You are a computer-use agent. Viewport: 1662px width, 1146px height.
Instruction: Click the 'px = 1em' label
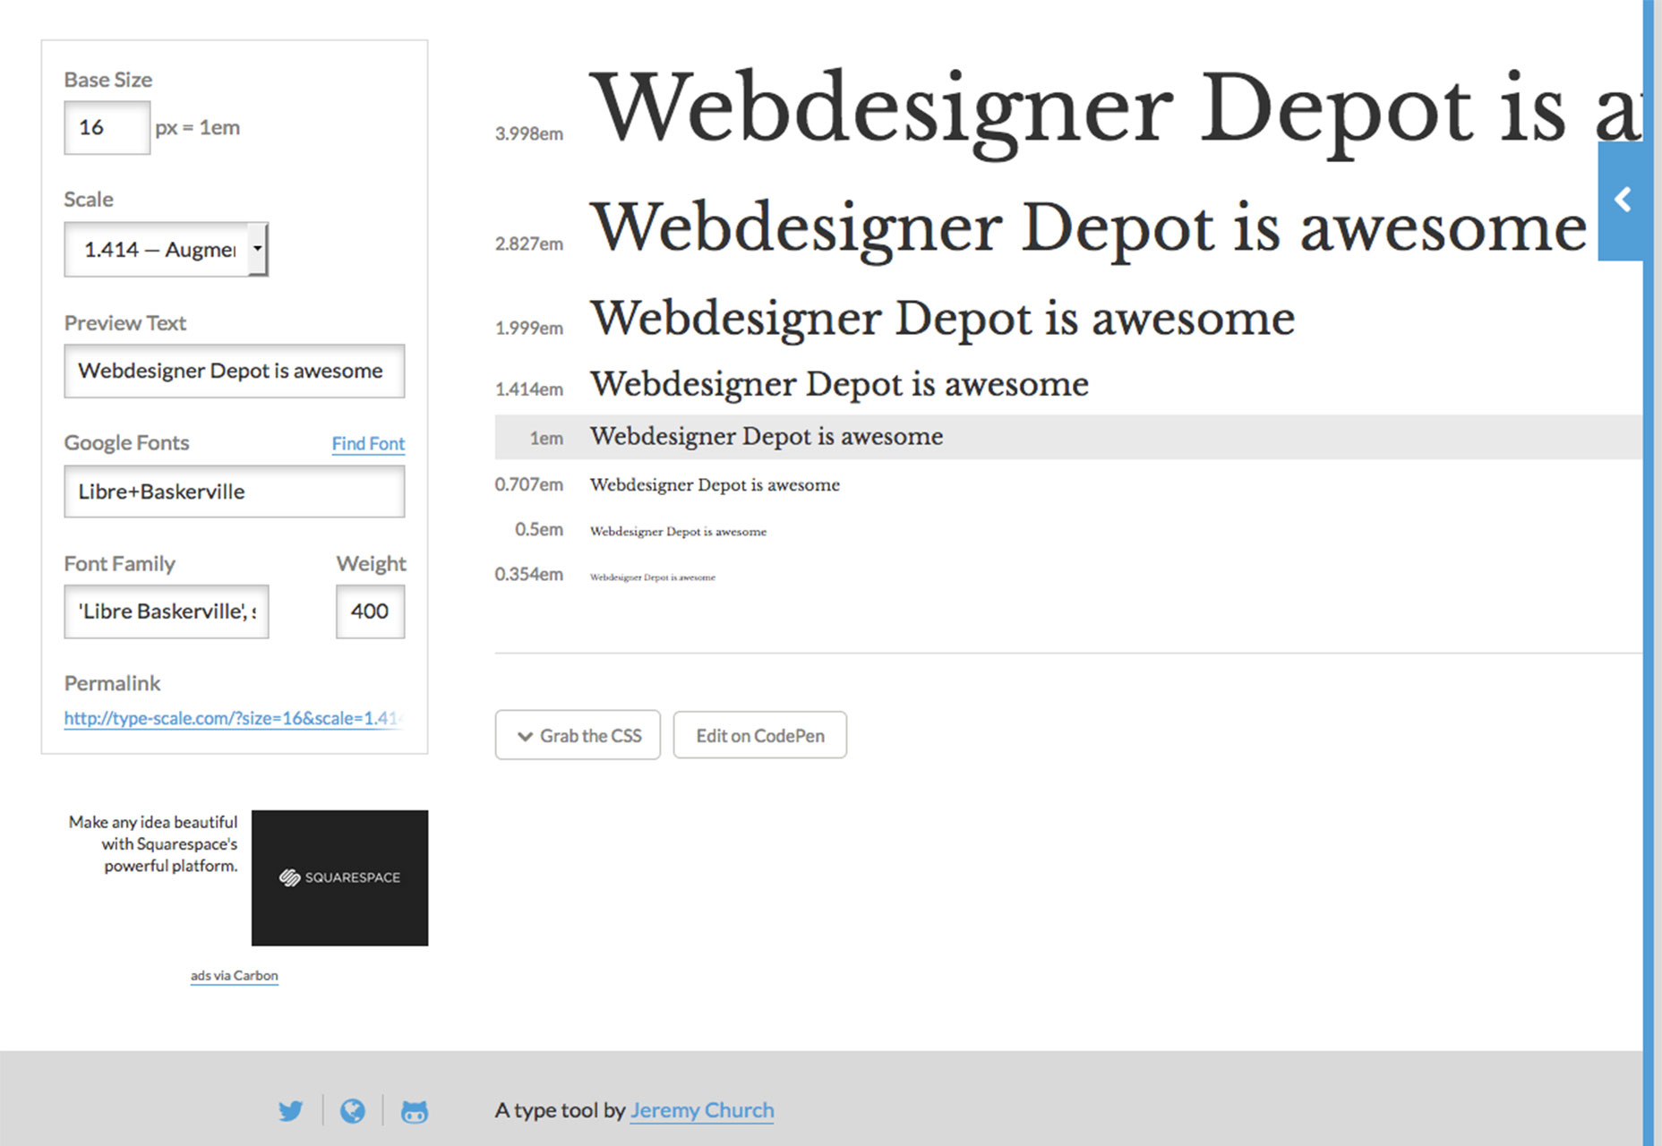tap(197, 127)
